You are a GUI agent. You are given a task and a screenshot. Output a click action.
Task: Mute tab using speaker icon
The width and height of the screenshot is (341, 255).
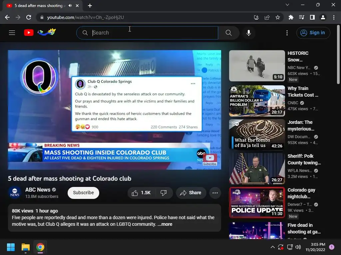click(70, 6)
